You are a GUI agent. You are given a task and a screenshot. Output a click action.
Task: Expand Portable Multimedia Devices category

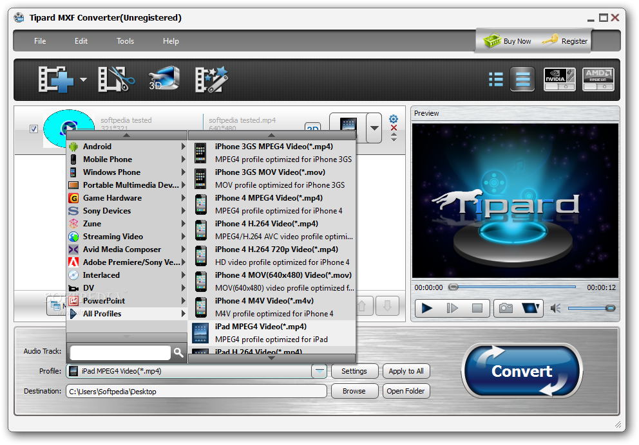[126, 185]
